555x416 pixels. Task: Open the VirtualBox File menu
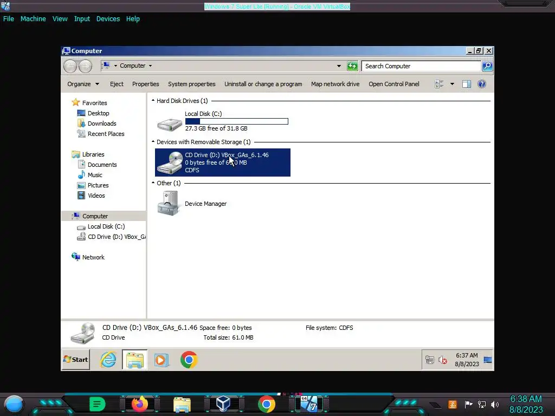coord(9,19)
